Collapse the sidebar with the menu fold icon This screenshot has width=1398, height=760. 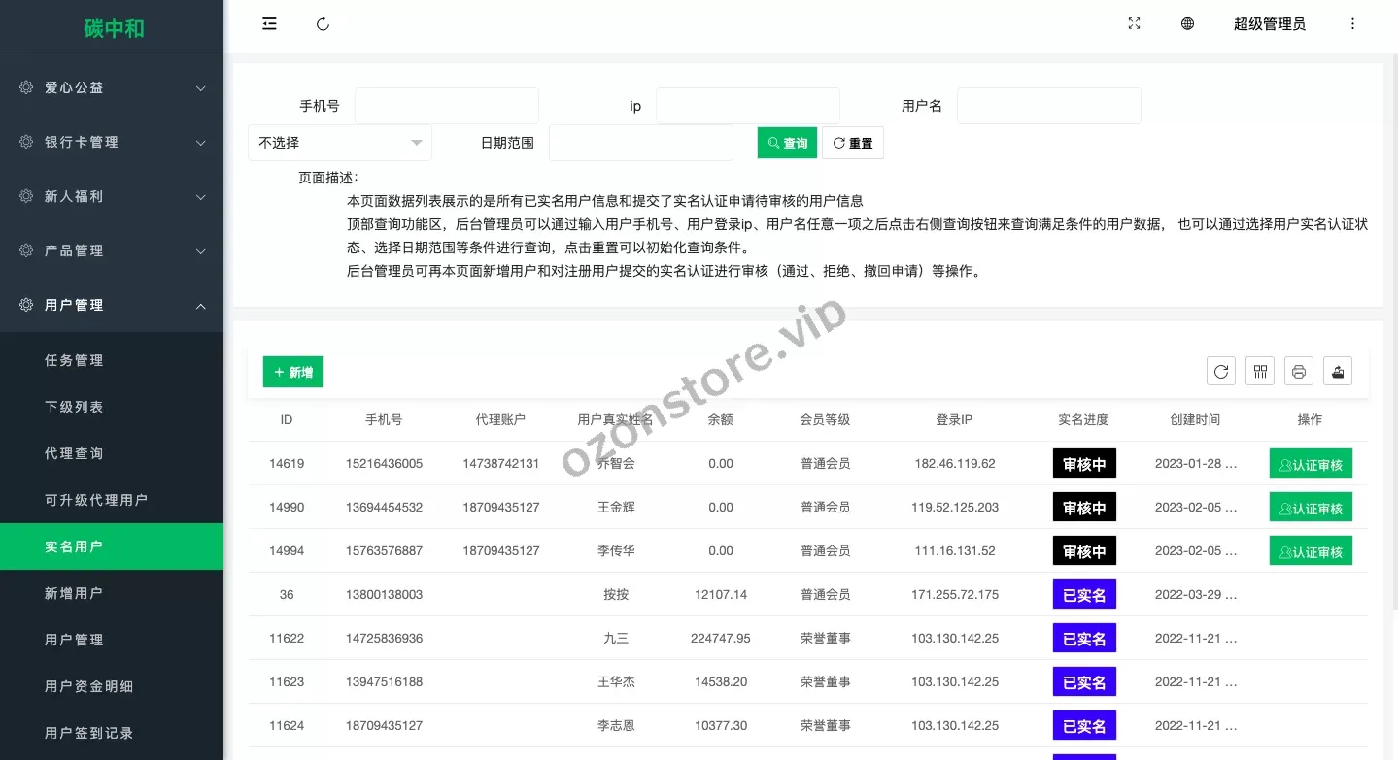pyautogui.click(x=269, y=24)
